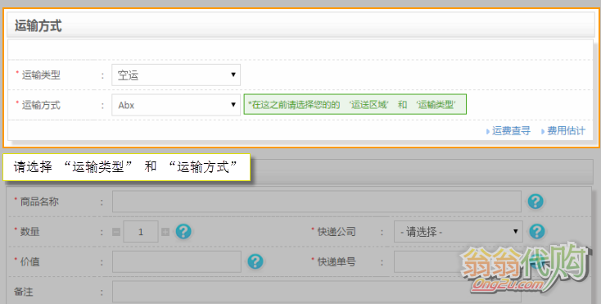The image size is (601, 304).
Task: Click help icon next to 价值 field
Action: click(x=255, y=261)
